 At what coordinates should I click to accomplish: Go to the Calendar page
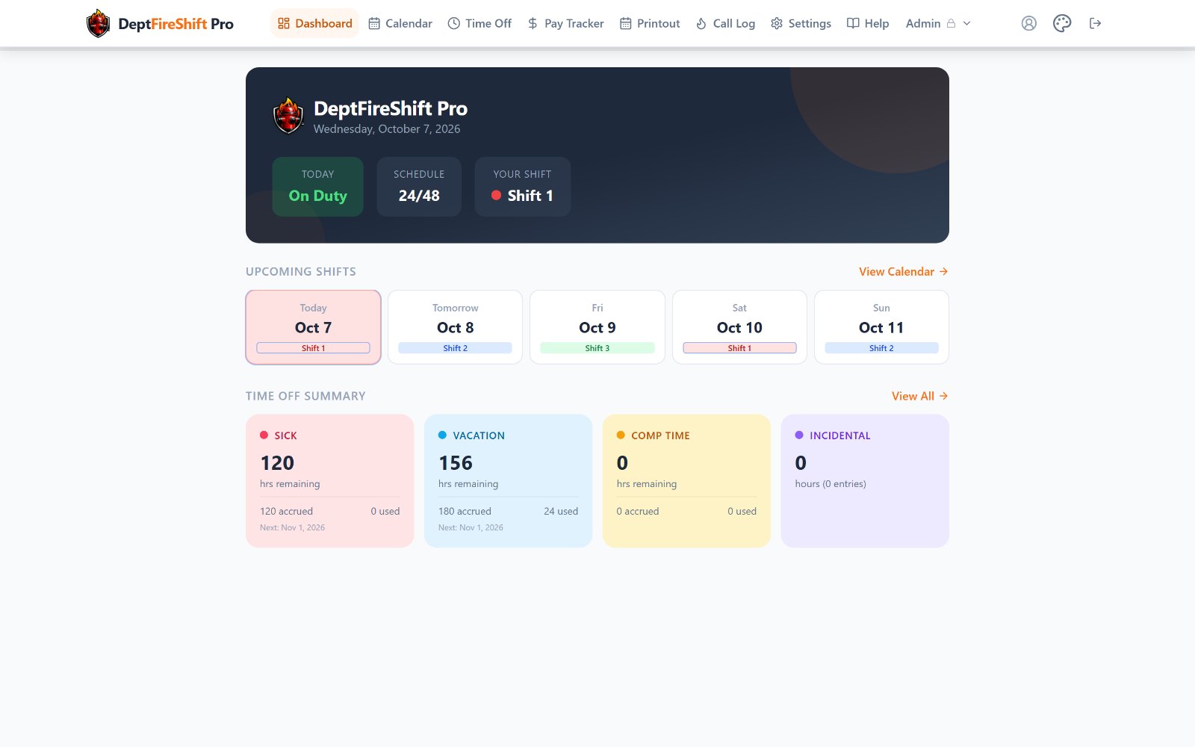click(x=400, y=23)
